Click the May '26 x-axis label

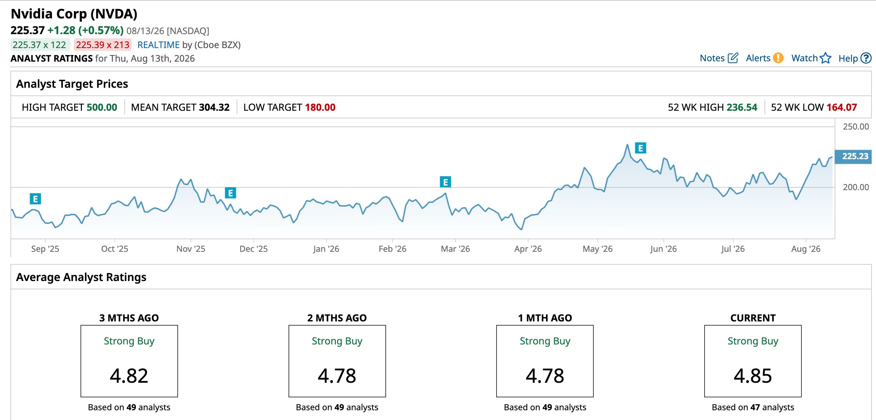point(598,249)
